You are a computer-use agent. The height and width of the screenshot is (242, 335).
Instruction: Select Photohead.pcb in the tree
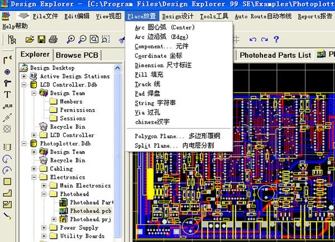[91, 211]
